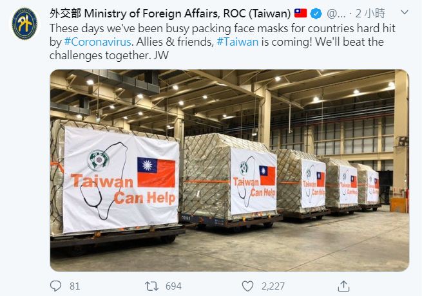Image resolution: width=422 pixels, height=296 pixels.
Task: Click the line 'challenges together. JW'
Action: [109, 55]
